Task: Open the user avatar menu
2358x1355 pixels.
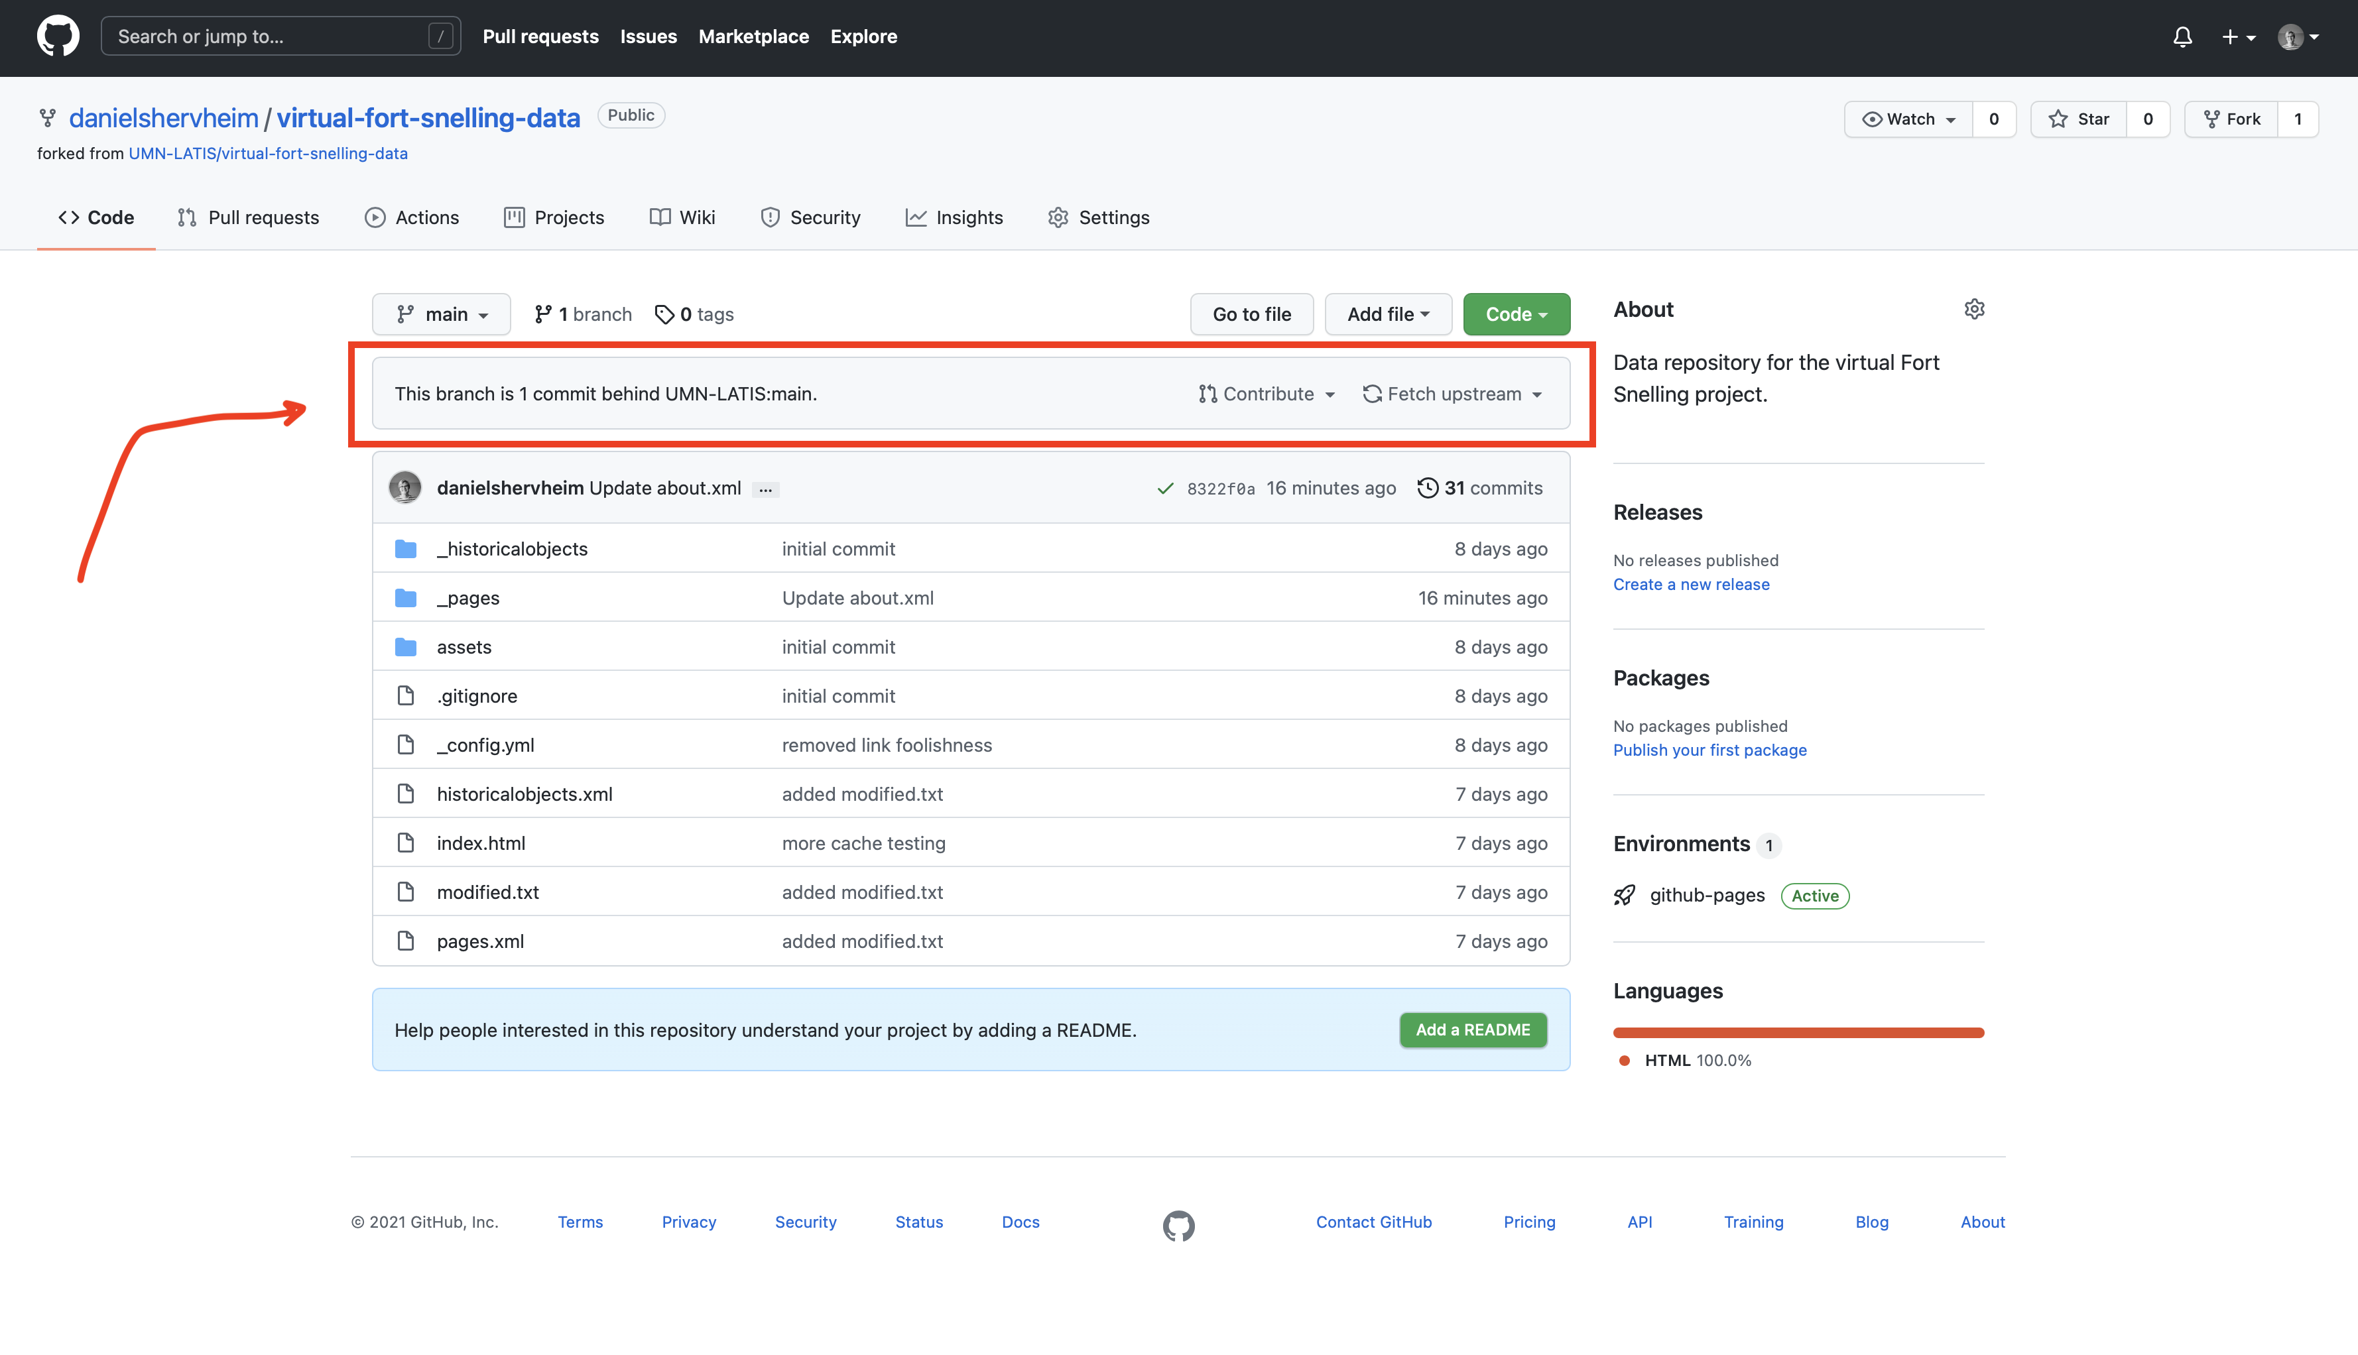Action: (x=2298, y=36)
